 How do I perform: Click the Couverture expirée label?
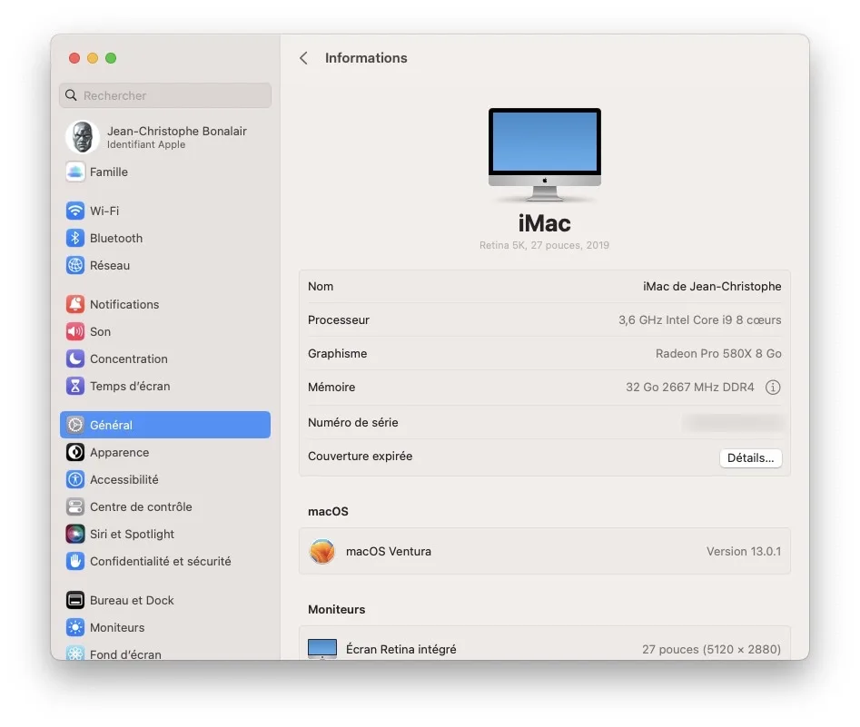pyautogui.click(x=360, y=457)
